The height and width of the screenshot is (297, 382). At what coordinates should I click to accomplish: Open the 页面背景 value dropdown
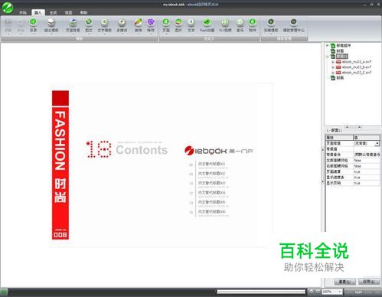377,143
